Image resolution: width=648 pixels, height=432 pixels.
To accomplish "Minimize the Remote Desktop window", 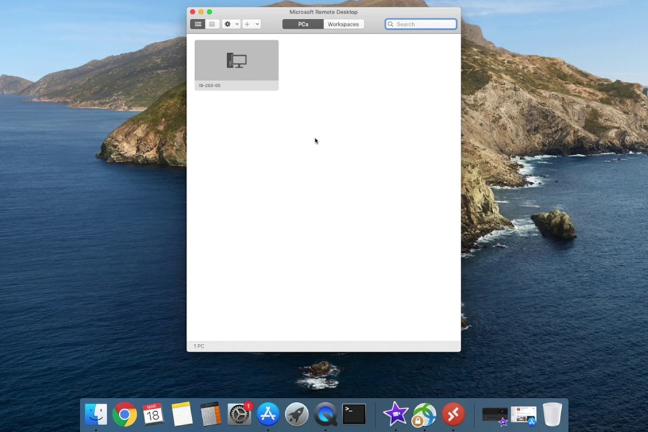I will coord(202,12).
